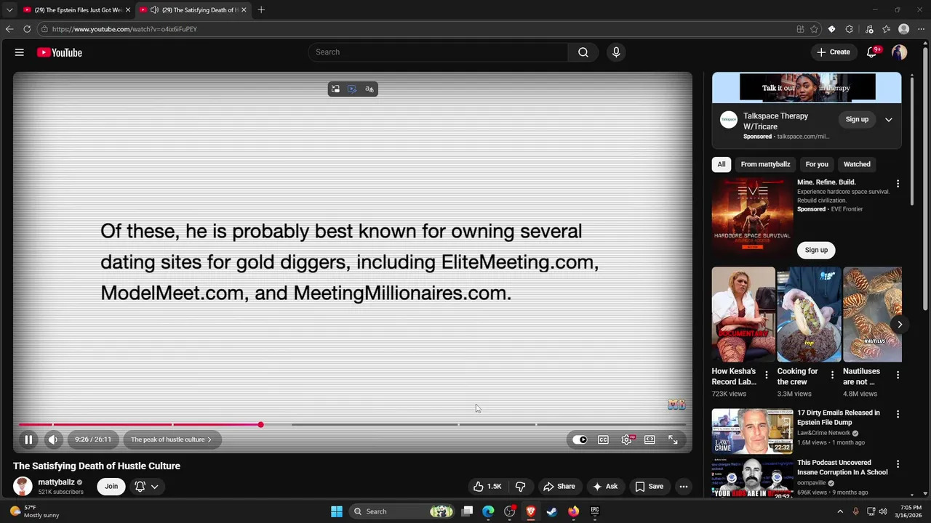Open browser media control music icon

869,29
